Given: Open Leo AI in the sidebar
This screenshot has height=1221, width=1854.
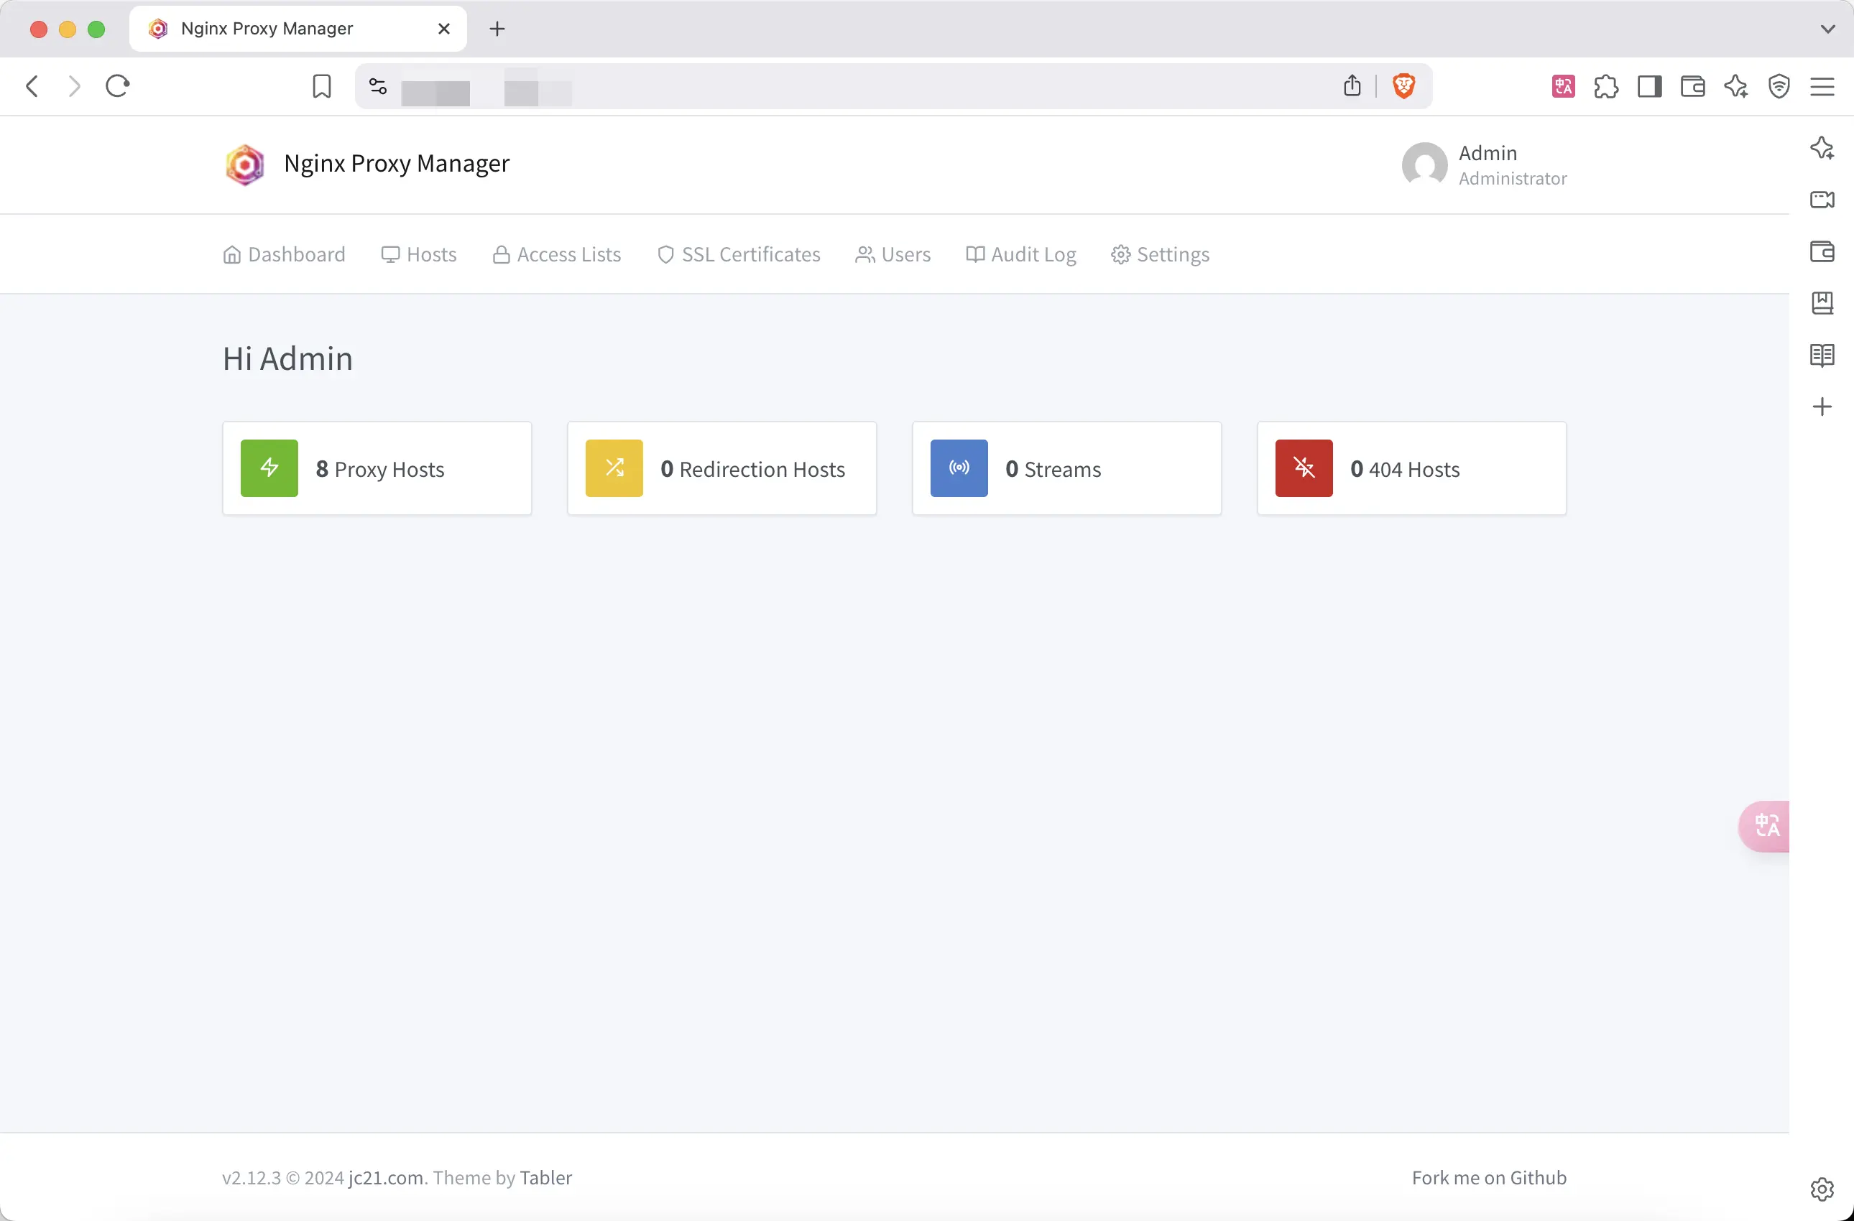Looking at the screenshot, I should tap(1822, 147).
